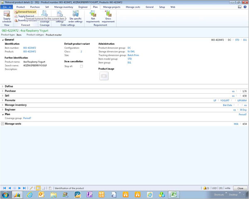Tick the Stop all checkbox
The image size is (249, 199).
[x=81, y=66]
